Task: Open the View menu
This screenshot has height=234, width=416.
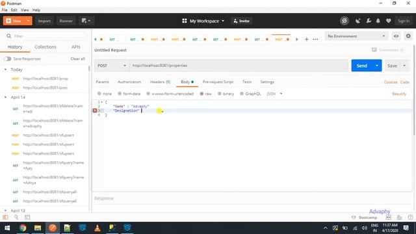Action: [x=25, y=10]
